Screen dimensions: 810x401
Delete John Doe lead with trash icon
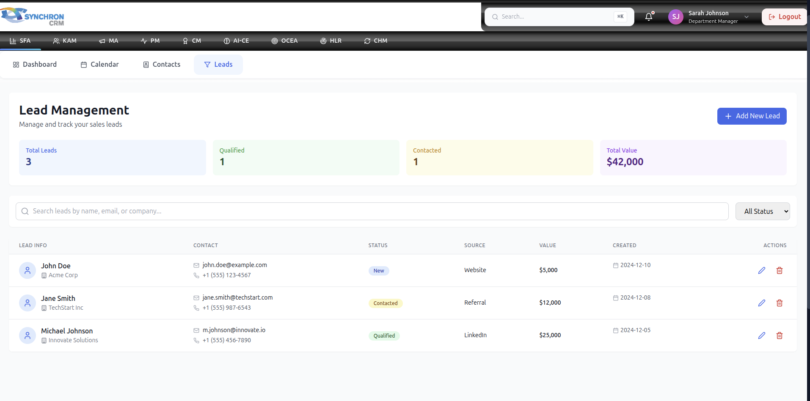tap(779, 270)
